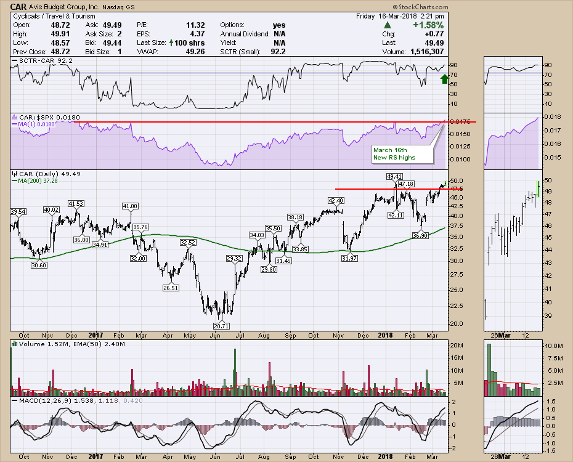Click the '31.97' price label
This screenshot has width=573, height=462.
[x=349, y=258]
